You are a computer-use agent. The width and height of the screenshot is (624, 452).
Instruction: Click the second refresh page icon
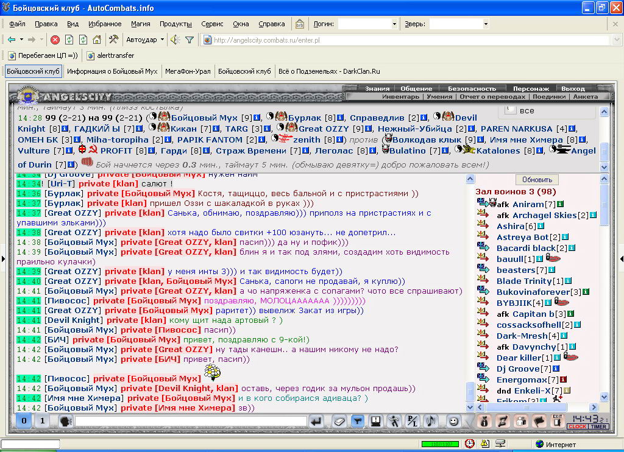[x=83, y=40]
